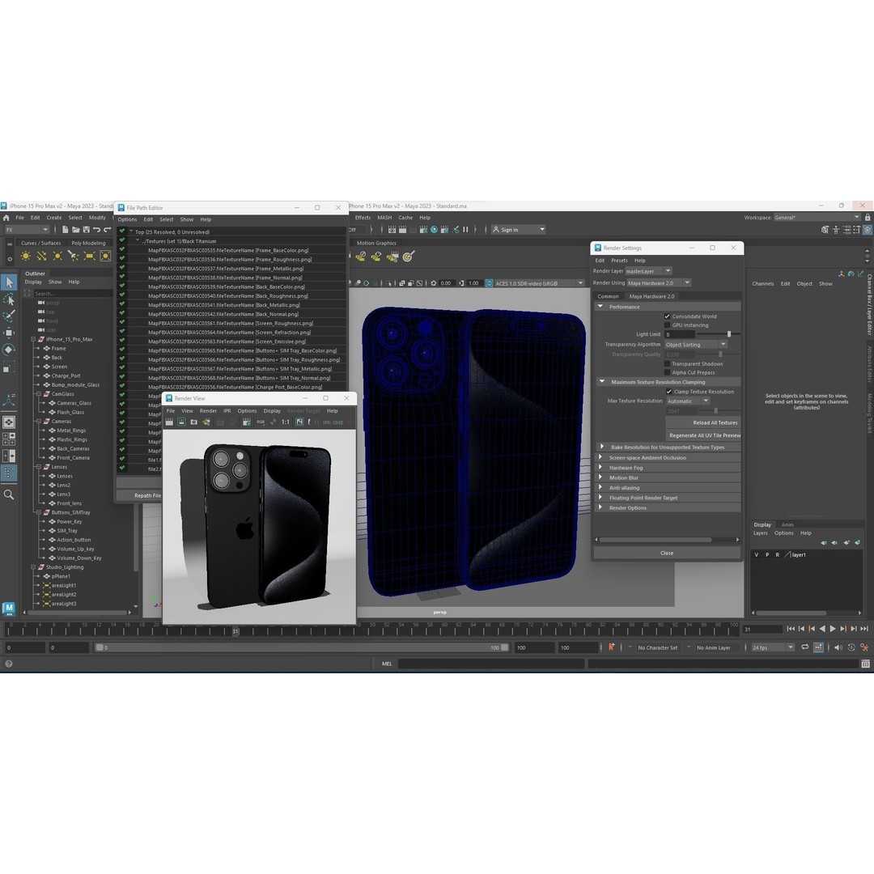Toggle Consolidate World checkbox

667,316
